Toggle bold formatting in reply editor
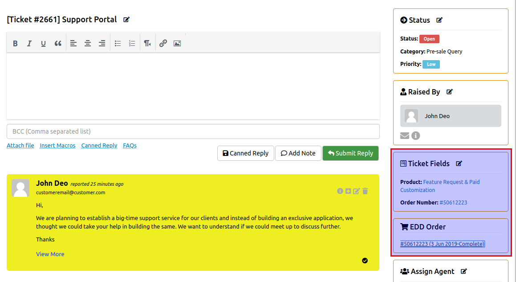Viewport: 516px width, 282px height. [x=15, y=43]
